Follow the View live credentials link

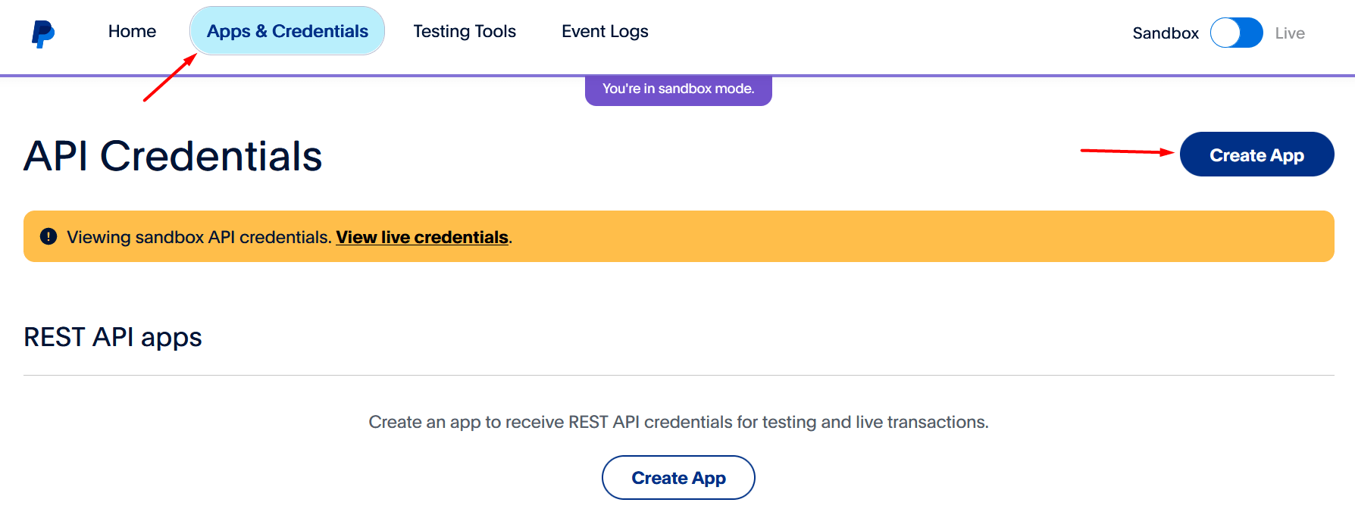coord(422,237)
